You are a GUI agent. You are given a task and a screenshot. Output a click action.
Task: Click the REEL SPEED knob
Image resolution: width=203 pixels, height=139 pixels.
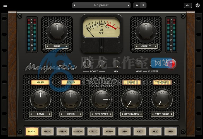coord(101,99)
